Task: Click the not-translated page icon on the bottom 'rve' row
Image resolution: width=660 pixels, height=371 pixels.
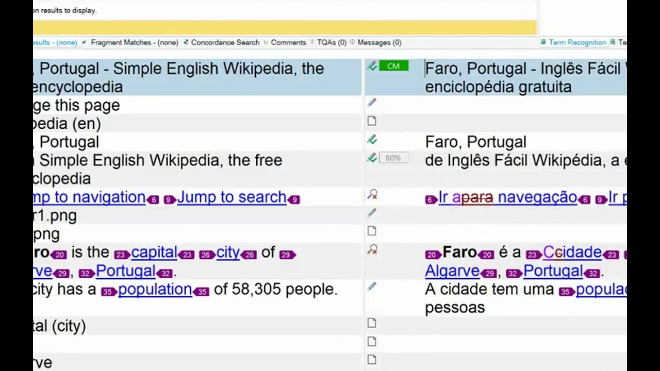Action: coord(372,360)
